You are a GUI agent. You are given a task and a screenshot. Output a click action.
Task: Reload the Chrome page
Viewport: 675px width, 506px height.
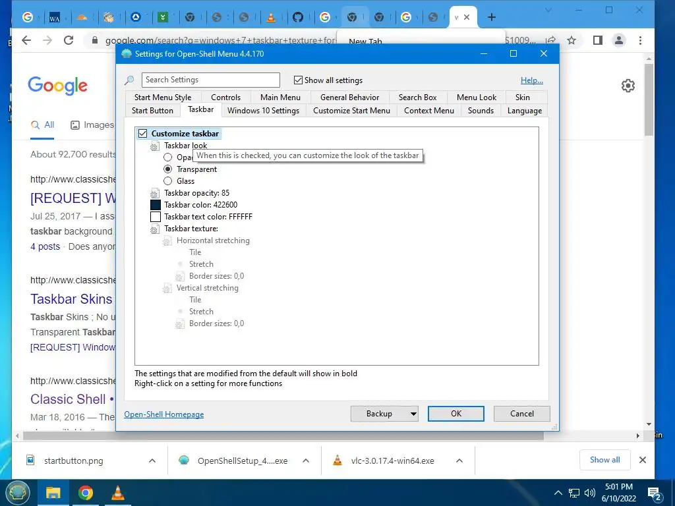point(69,40)
